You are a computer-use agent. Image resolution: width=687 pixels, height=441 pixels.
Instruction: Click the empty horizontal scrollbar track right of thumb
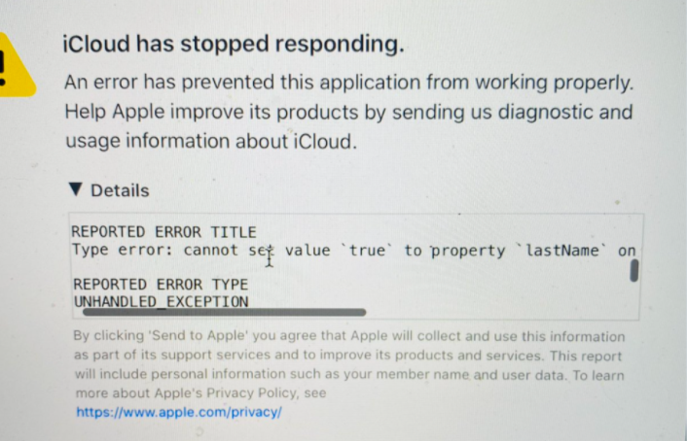[499, 313]
